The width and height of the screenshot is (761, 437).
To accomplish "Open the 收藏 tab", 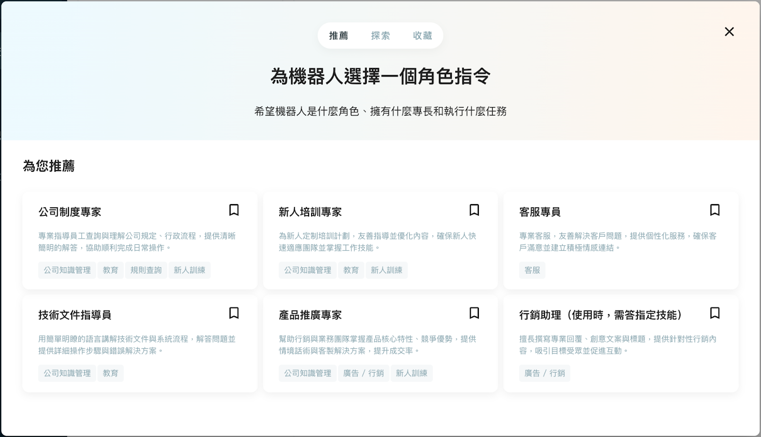I will (422, 36).
